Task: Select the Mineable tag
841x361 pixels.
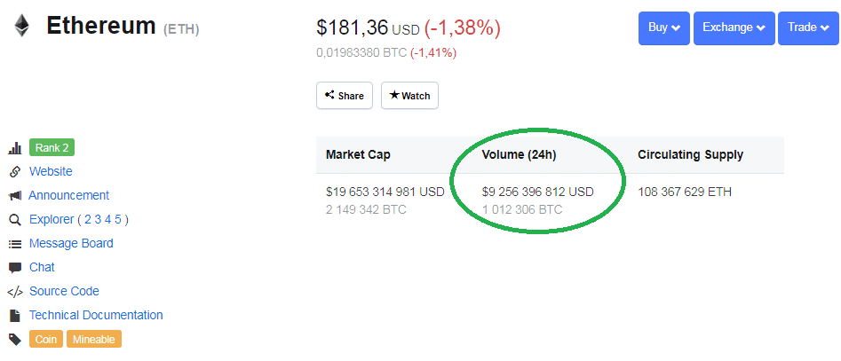Action: 94,339
